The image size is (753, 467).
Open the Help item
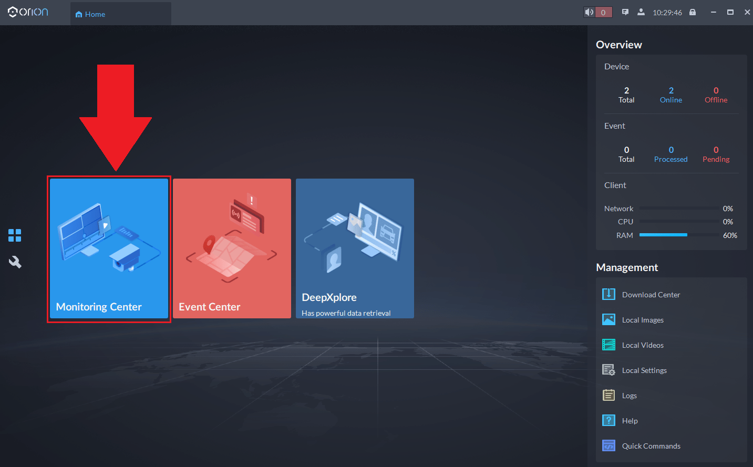tap(630, 421)
